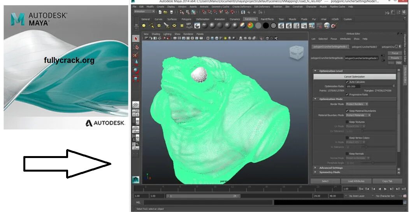Pick the Lasso select tool
The width and height of the screenshot is (409, 212).
pos(136,47)
